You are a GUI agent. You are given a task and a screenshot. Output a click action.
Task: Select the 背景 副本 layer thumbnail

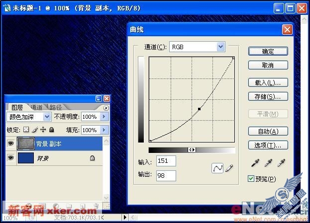[x=26, y=143]
